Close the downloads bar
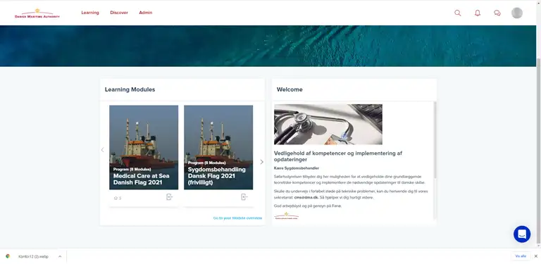Image resolution: width=541 pixels, height=264 pixels. coord(536,256)
